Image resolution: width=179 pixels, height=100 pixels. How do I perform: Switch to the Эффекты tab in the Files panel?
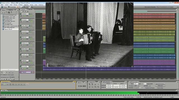(x=11, y=10)
